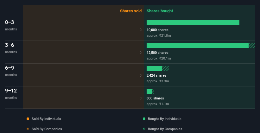Screen dimensions: 260x133
Task: Click the hatched Sold By Companies legend icon
Action: 28,129
